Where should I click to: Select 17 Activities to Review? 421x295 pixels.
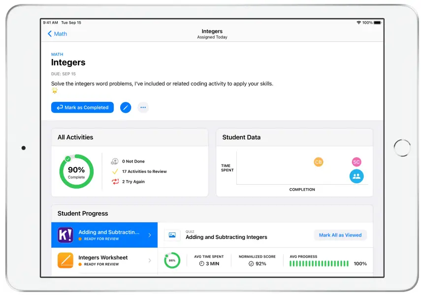coord(139,171)
